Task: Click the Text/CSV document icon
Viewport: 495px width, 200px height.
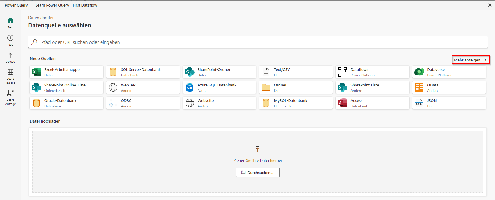Action: [266, 72]
